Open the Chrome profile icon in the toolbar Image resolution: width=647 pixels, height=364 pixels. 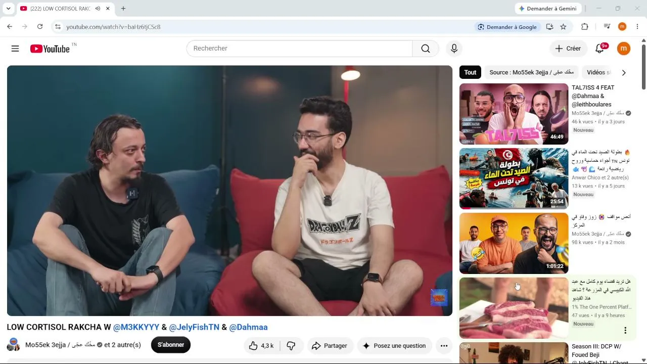point(622,27)
